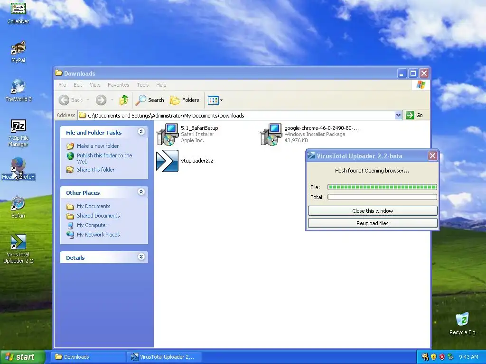Select the google-chrome installer package icon

pos(271,134)
